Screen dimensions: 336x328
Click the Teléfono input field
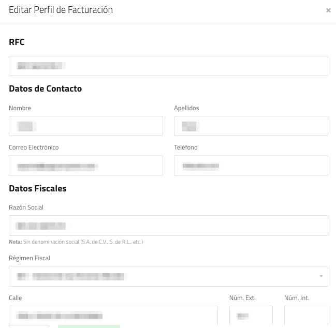251,166
